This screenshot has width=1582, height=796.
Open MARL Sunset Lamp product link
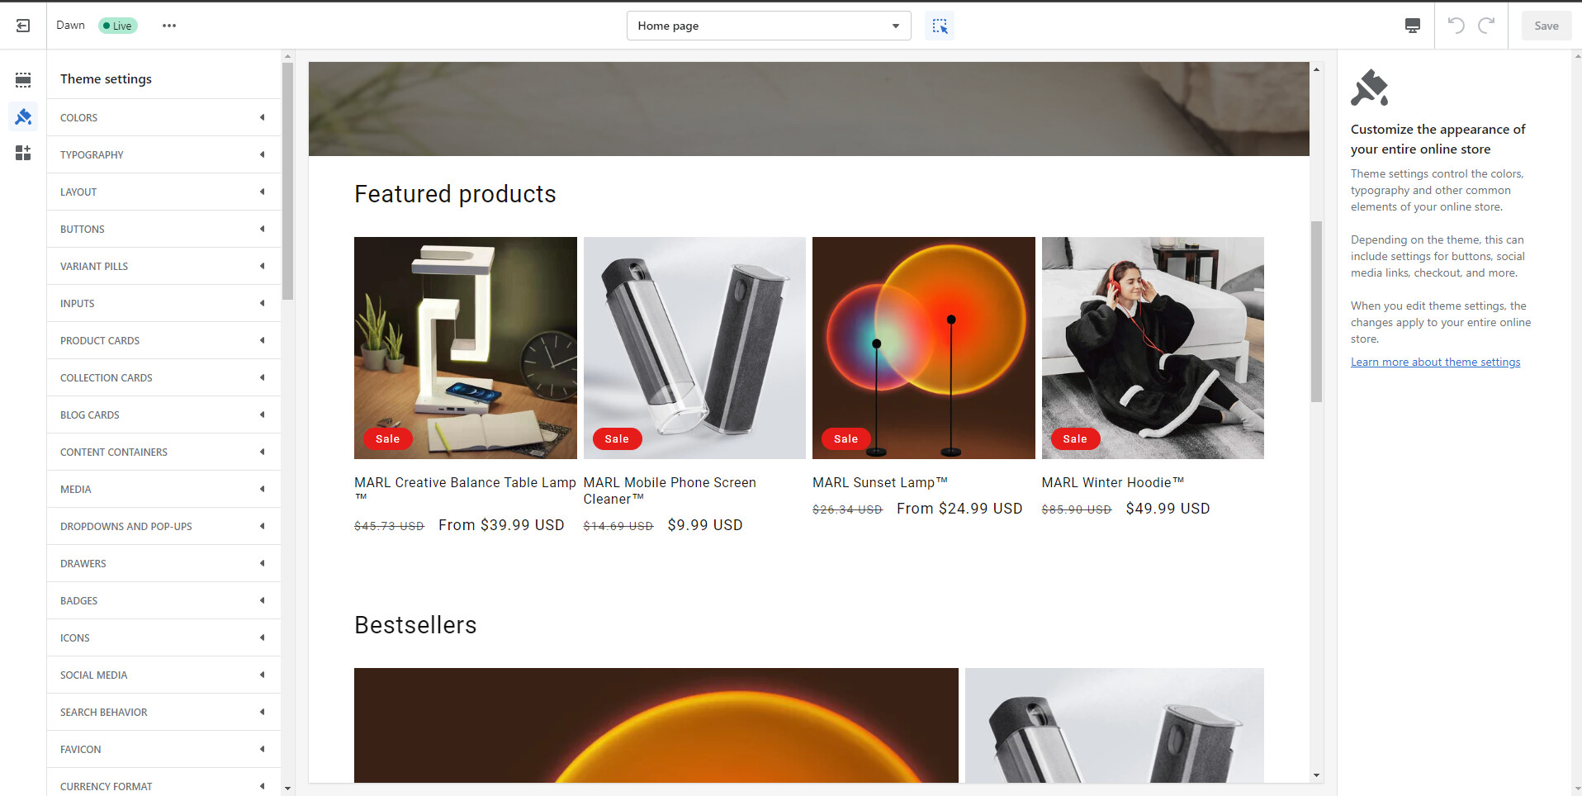point(880,482)
